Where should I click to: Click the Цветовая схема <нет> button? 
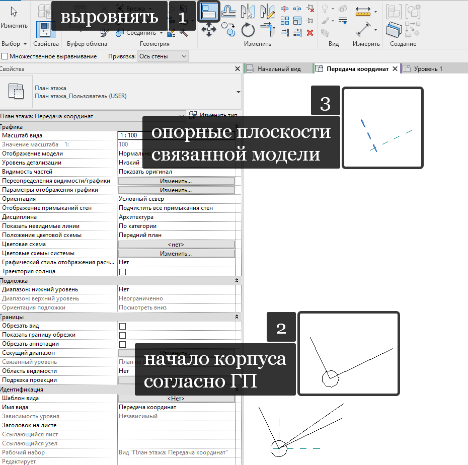point(177,245)
